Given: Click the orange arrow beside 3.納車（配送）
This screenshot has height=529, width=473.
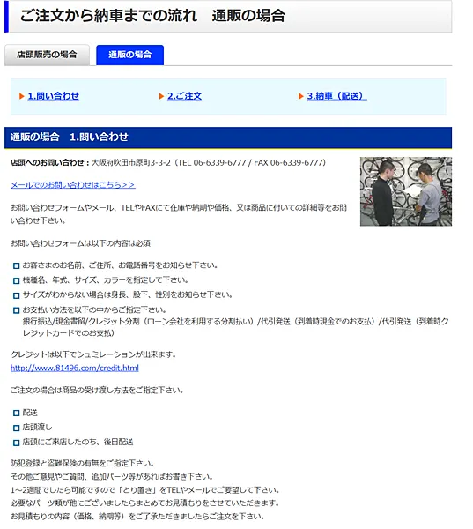Looking at the screenshot, I should tap(301, 96).
